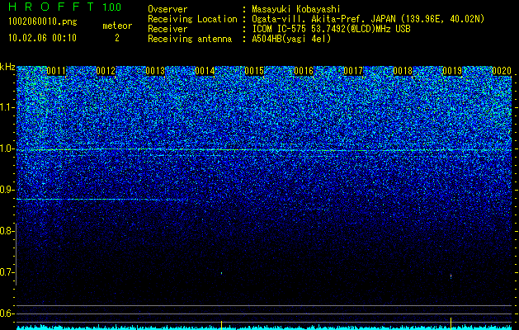Click the kHz axis unit label
519x330 pixels.
pos(7,67)
